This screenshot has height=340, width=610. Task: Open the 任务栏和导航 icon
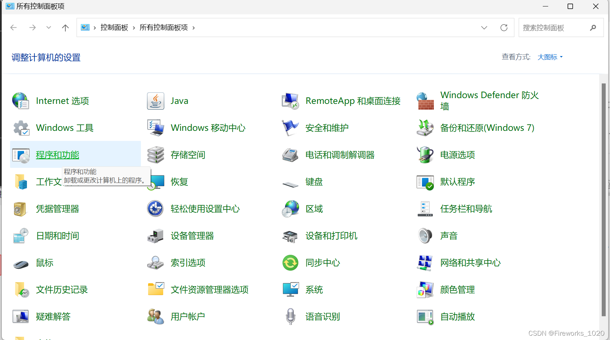(x=425, y=209)
